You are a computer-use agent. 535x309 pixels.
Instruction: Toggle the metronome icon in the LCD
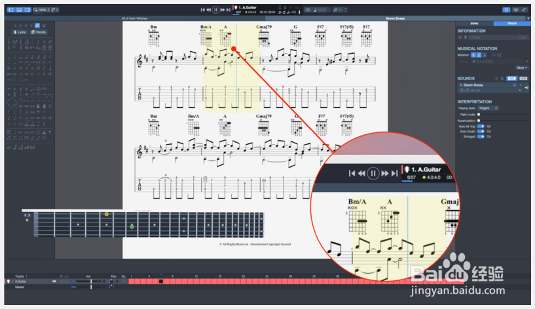(x=286, y=7)
